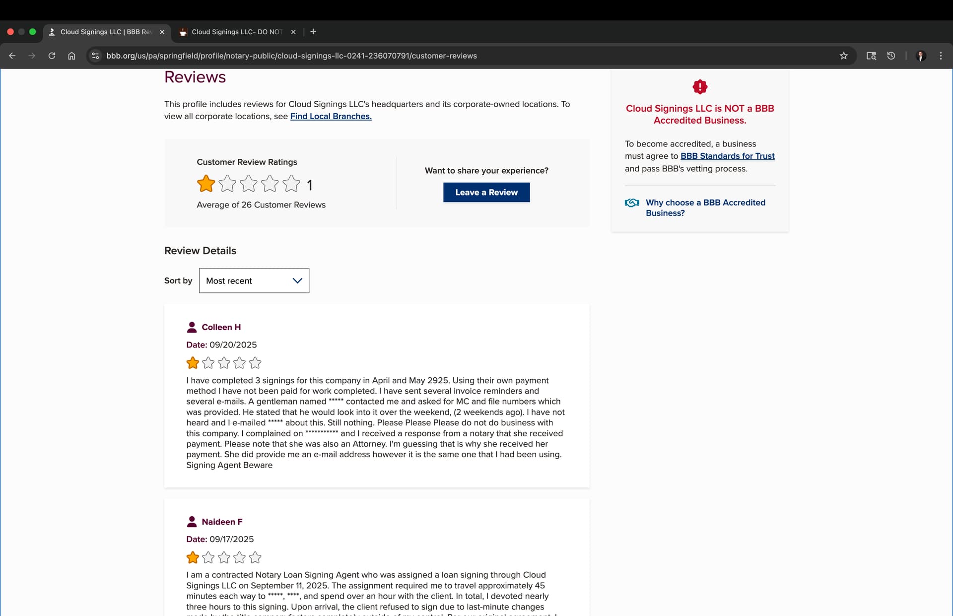Expand the Sort by Most recent dropdown
Screen dimensions: 953x616
click(254, 280)
